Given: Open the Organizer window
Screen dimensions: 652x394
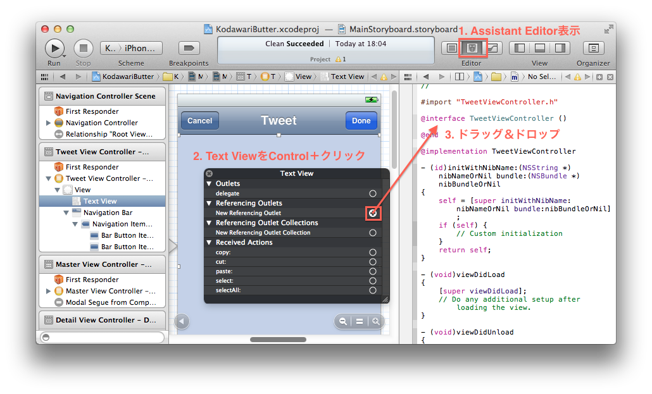Looking at the screenshot, I should pyautogui.click(x=593, y=48).
